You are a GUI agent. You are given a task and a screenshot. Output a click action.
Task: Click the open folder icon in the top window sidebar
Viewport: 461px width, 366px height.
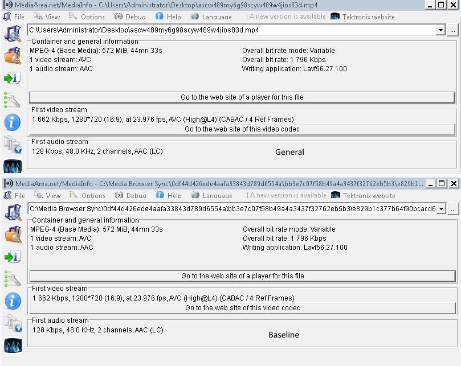tap(13, 56)
